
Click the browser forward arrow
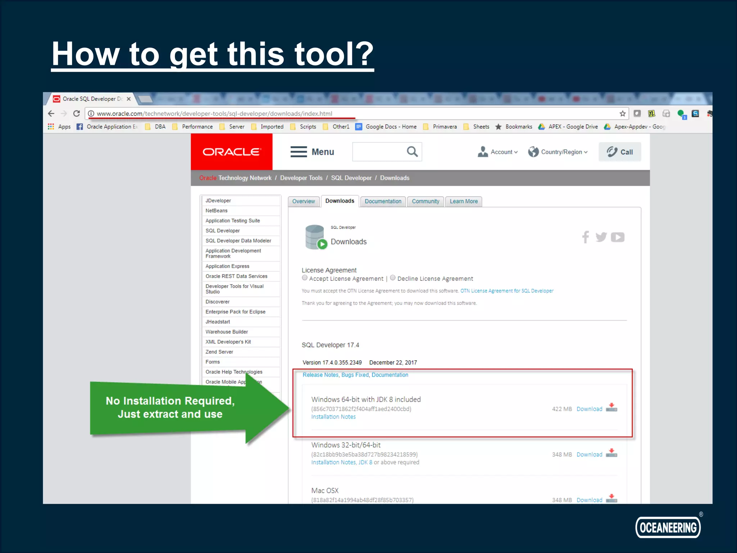(64, 113)
